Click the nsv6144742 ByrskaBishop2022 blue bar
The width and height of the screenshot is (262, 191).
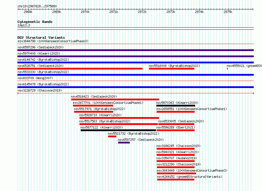pyautogui.click(x=135, y=62)
